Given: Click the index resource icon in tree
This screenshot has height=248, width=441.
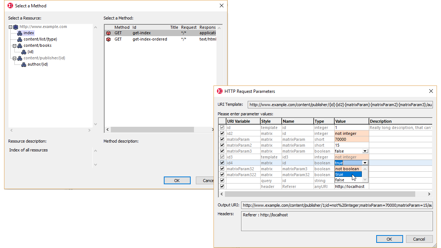Looking at the screenshot, I should pos(20,33).
